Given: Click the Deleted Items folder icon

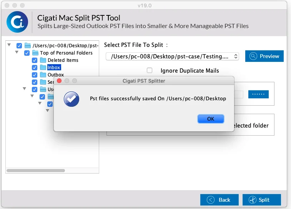Looking at the screenshot, I should (43, 60).
